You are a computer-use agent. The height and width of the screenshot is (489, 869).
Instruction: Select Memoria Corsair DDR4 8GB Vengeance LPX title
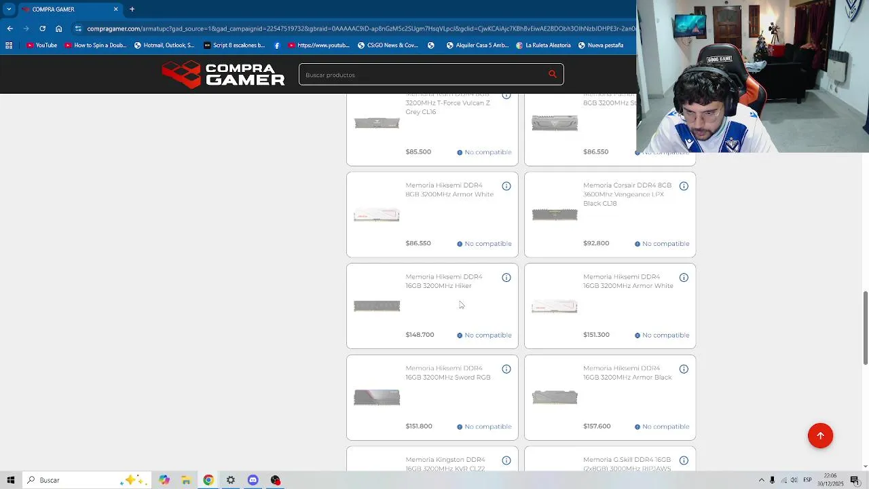[627, 194]
